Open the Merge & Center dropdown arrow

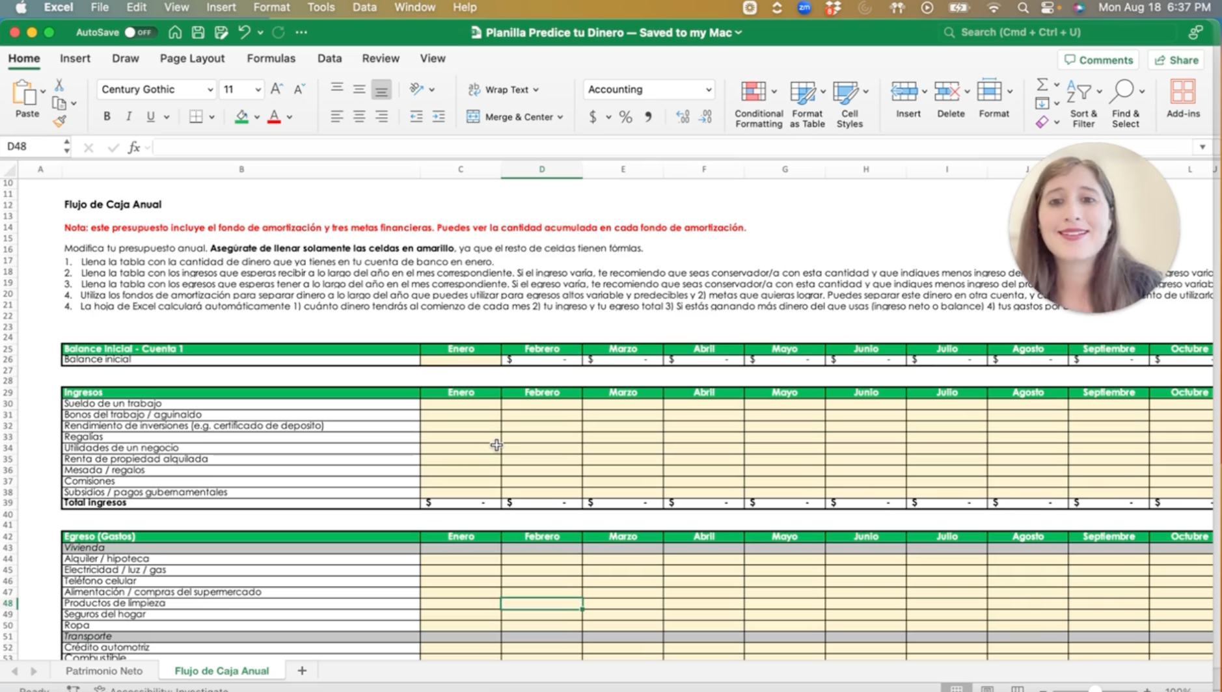[560, 117]
